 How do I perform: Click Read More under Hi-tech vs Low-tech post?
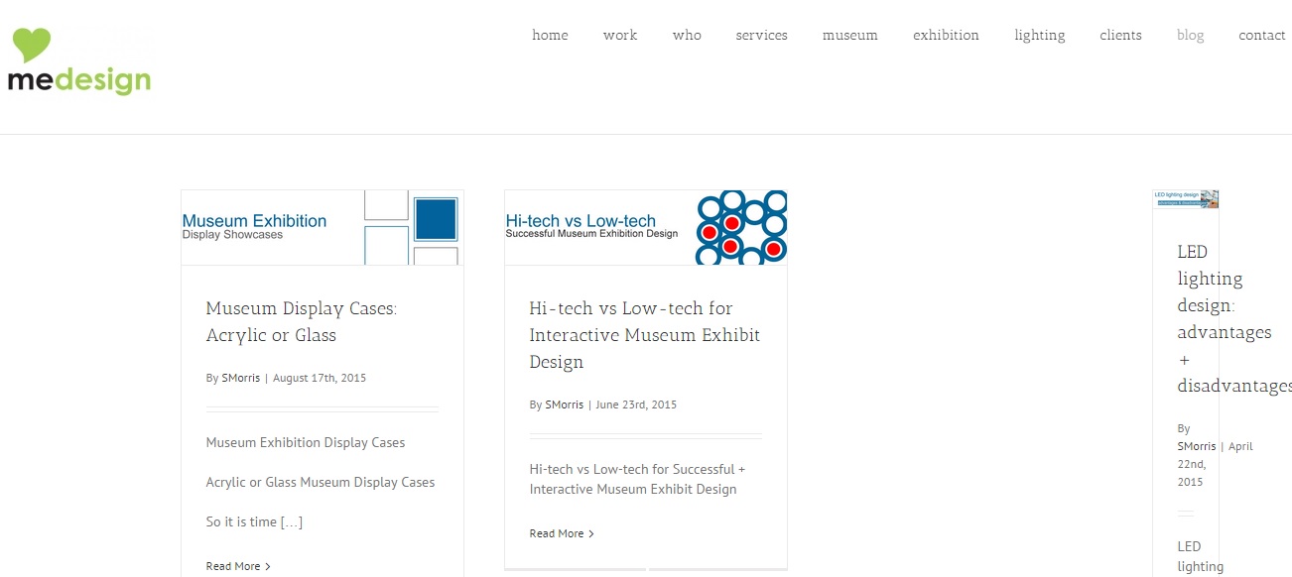pos(562,533)
